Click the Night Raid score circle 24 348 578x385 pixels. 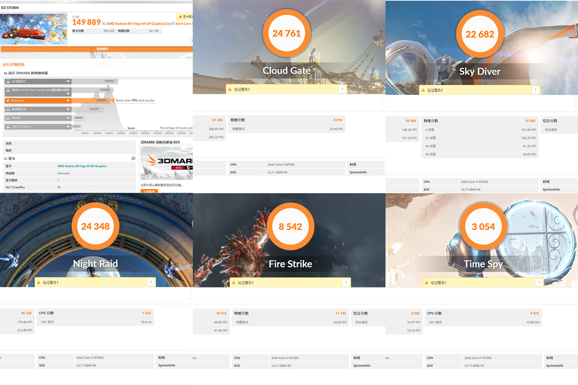pyautogui.click(x=95, y=227)
